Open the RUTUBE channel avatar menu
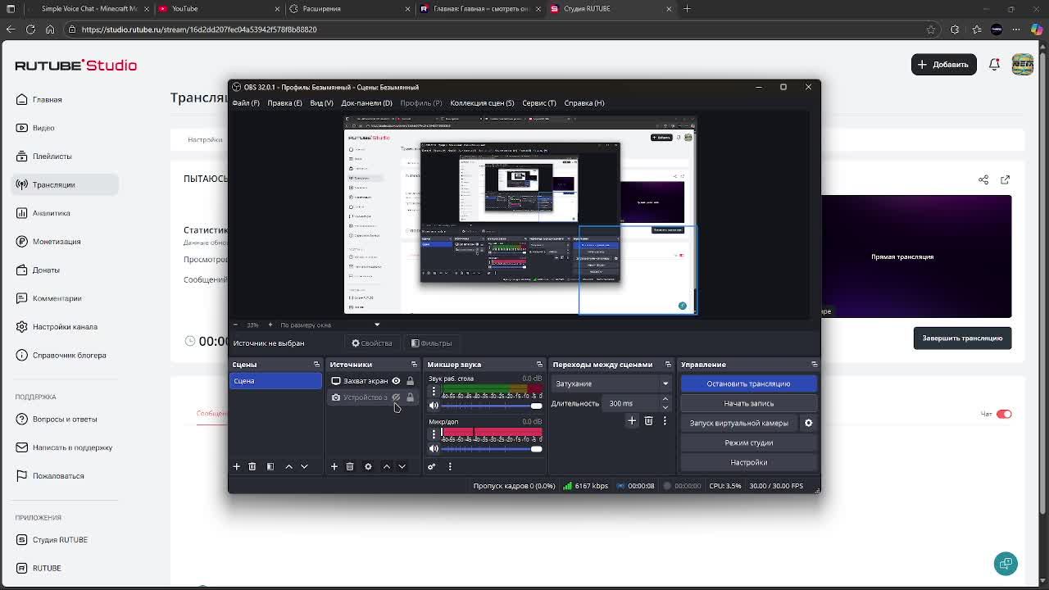 (1023, 64)
